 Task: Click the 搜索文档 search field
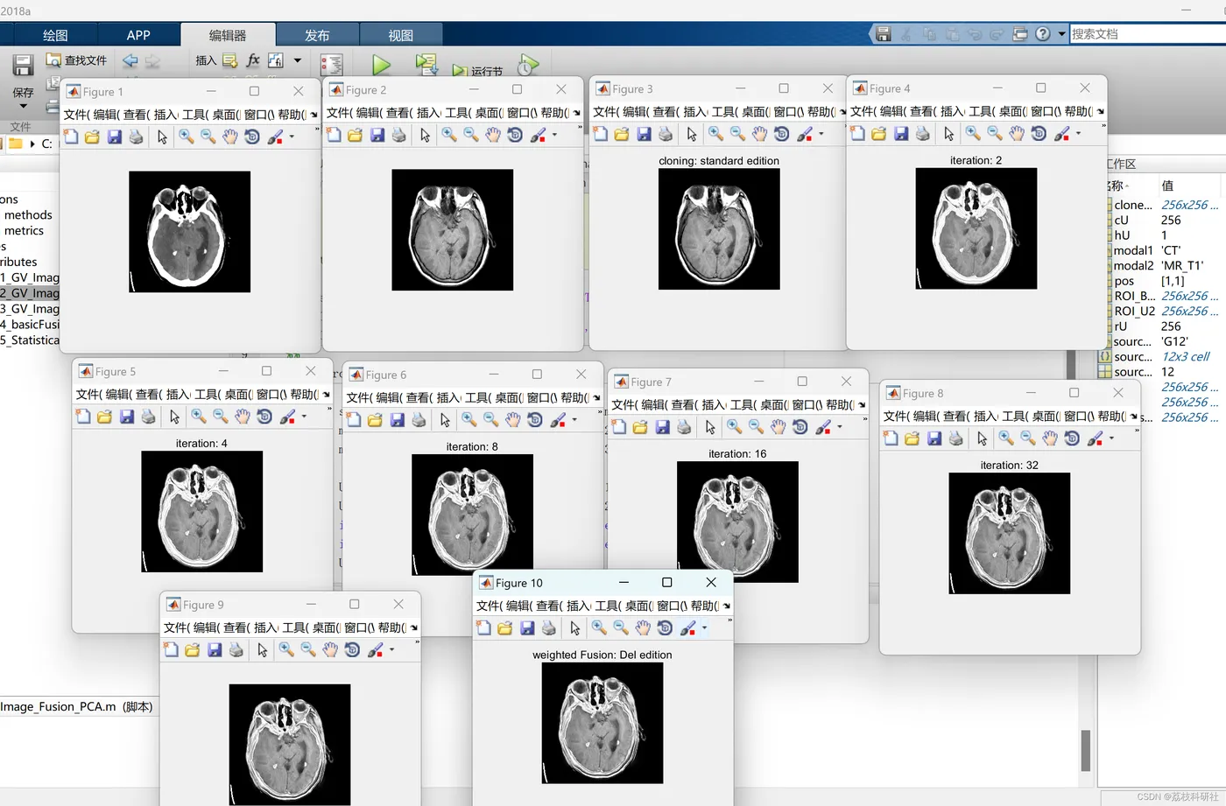tap(1147, 34)
